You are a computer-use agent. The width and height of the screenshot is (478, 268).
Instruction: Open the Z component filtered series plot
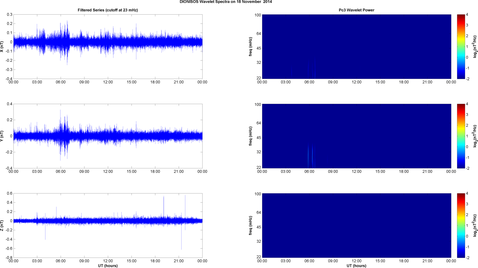pos(108,225)
